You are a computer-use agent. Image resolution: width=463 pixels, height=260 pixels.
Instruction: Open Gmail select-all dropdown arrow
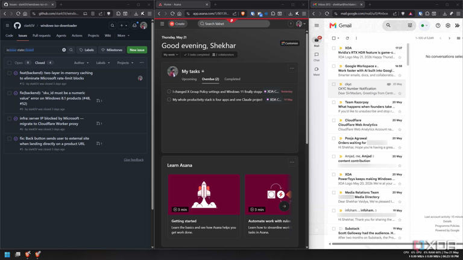pos(338,38)
